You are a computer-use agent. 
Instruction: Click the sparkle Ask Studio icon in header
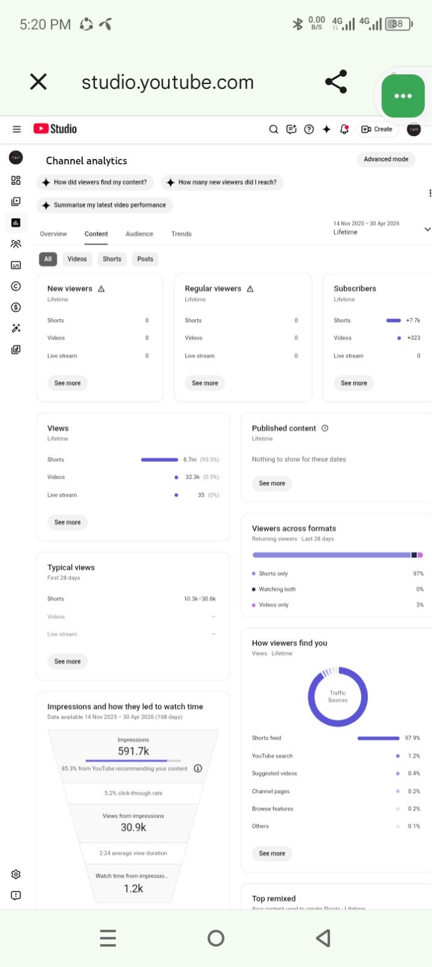[x=326, y=129]
